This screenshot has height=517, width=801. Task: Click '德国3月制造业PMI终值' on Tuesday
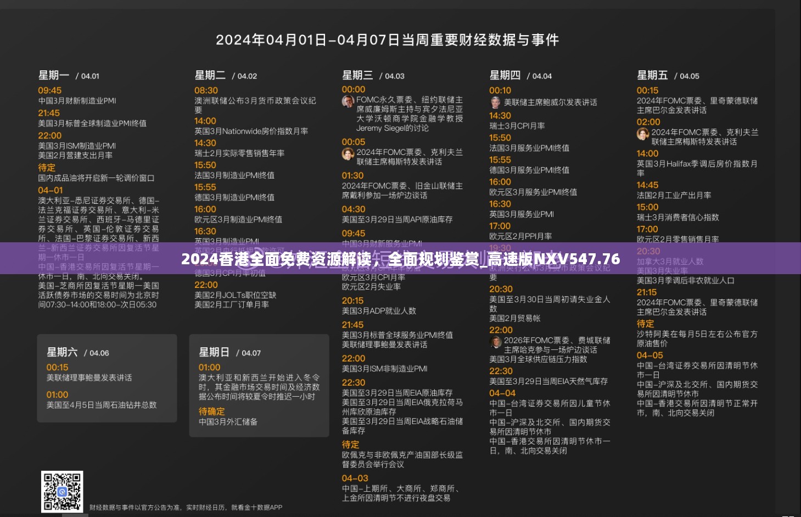(x=234, y=197)
